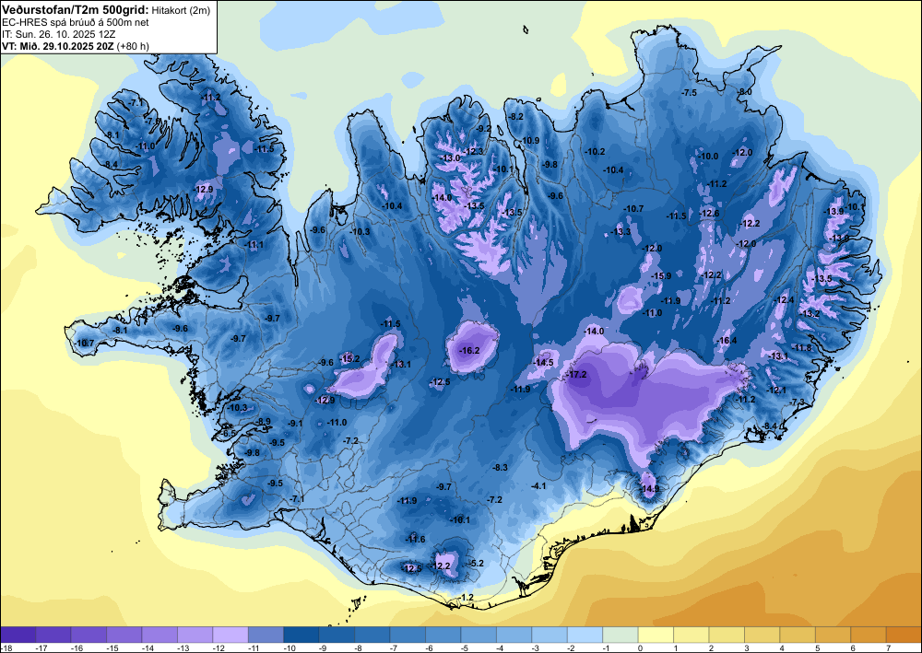Click the -16.4 temperature value
This screenshot has height=653, width=922.
click(727, 341)
